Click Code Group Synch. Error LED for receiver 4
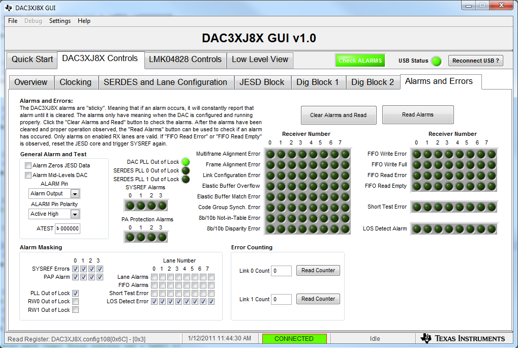The image size is (518, 348). [313, 208]
